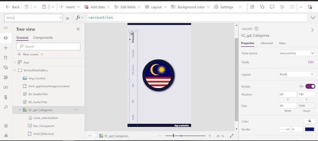Close the Tree view panel
Viewport: 318px width, 141px height.
(78, 29)
